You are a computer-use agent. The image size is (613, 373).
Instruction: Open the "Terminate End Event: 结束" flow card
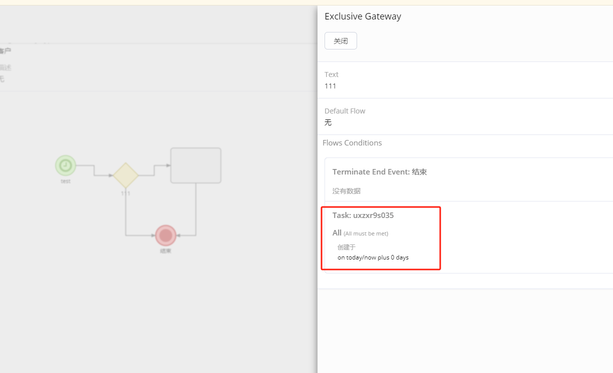(x=380, y=172)
